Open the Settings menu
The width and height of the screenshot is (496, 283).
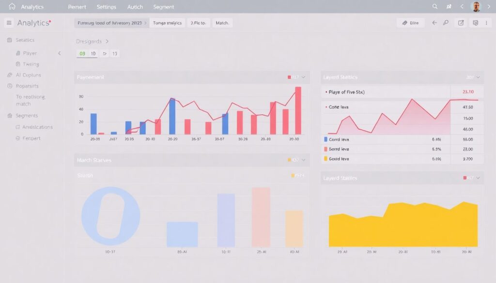(107, 7)
